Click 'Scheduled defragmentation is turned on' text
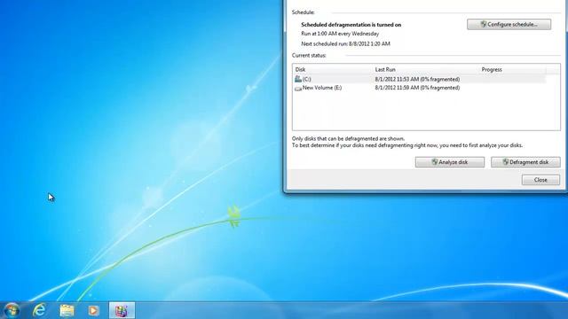The height and width of the screenshot is (319, 568). 351,25
